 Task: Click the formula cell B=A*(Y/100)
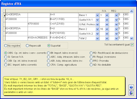[x=64, y=20]
